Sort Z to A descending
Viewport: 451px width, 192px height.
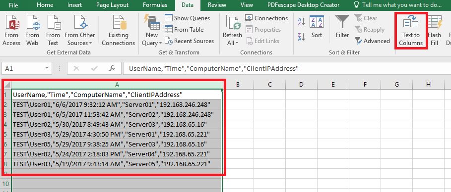click(302, 37)
